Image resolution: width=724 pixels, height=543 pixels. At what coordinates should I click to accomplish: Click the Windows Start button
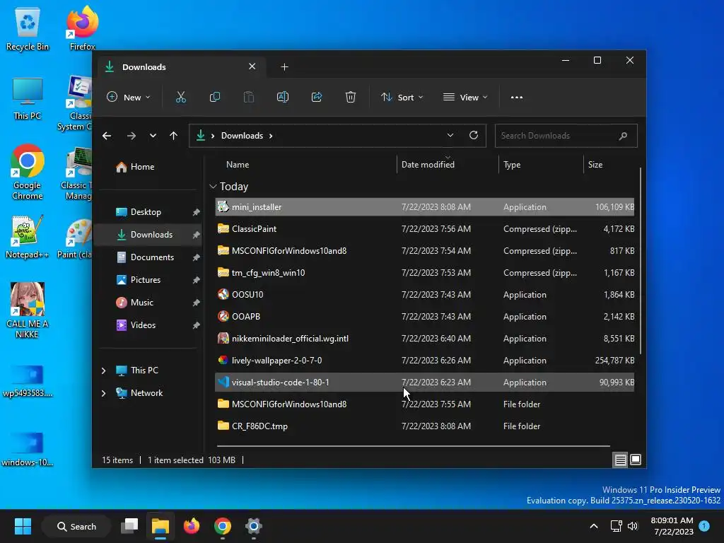click(23, 526)
